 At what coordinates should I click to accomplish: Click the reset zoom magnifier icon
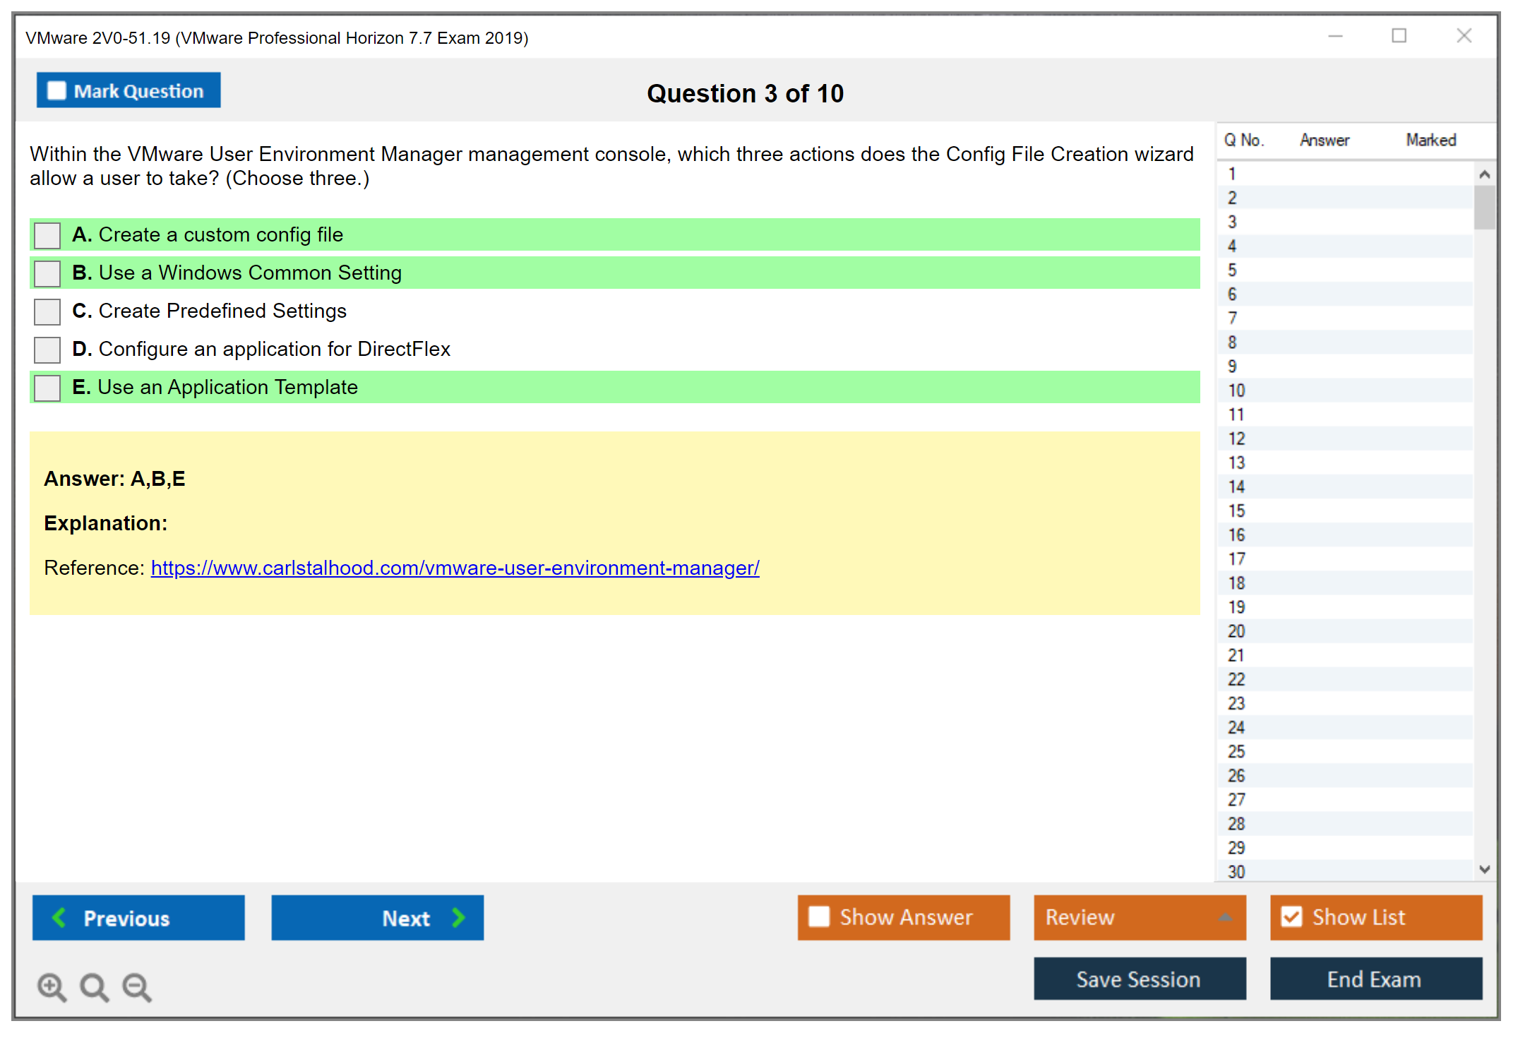[94, 986]
